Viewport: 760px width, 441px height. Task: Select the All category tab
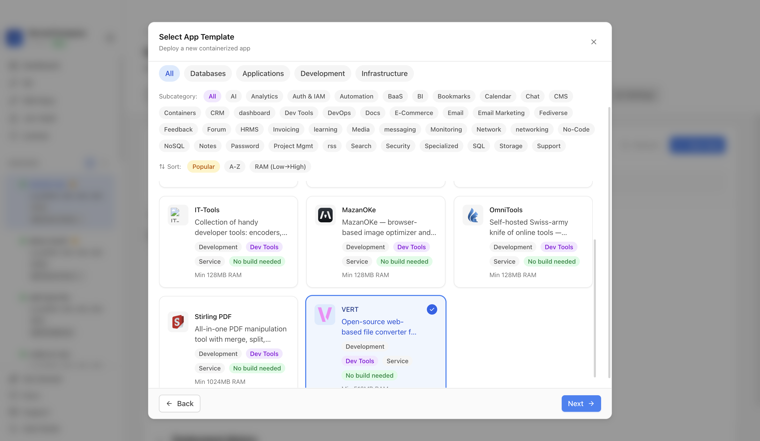169,73
